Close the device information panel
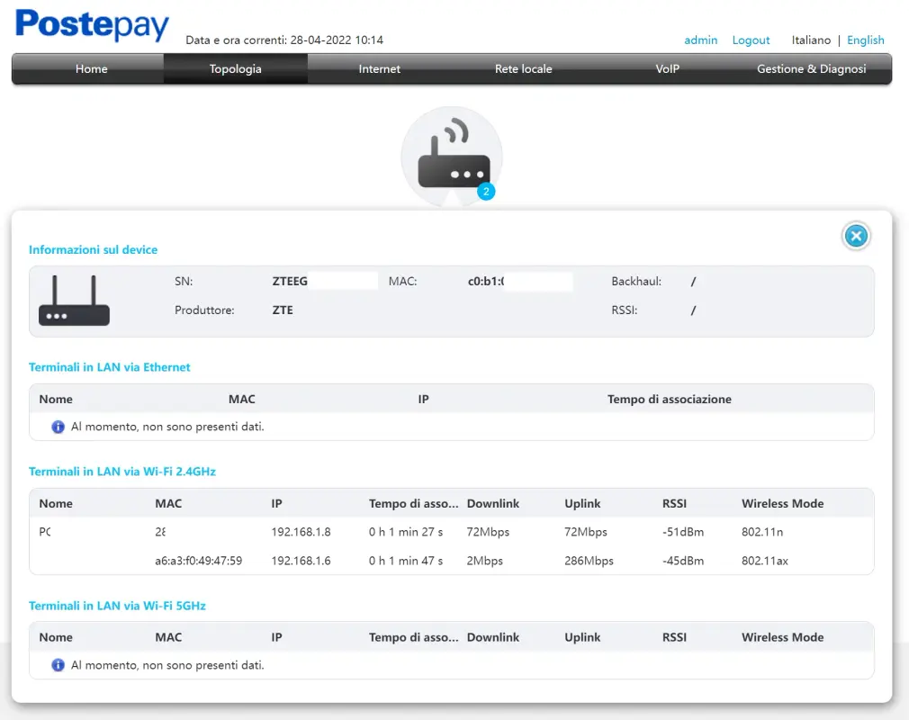Image resolution: width=909 pixels, height=720 pixels. click(x=856, y=236)
